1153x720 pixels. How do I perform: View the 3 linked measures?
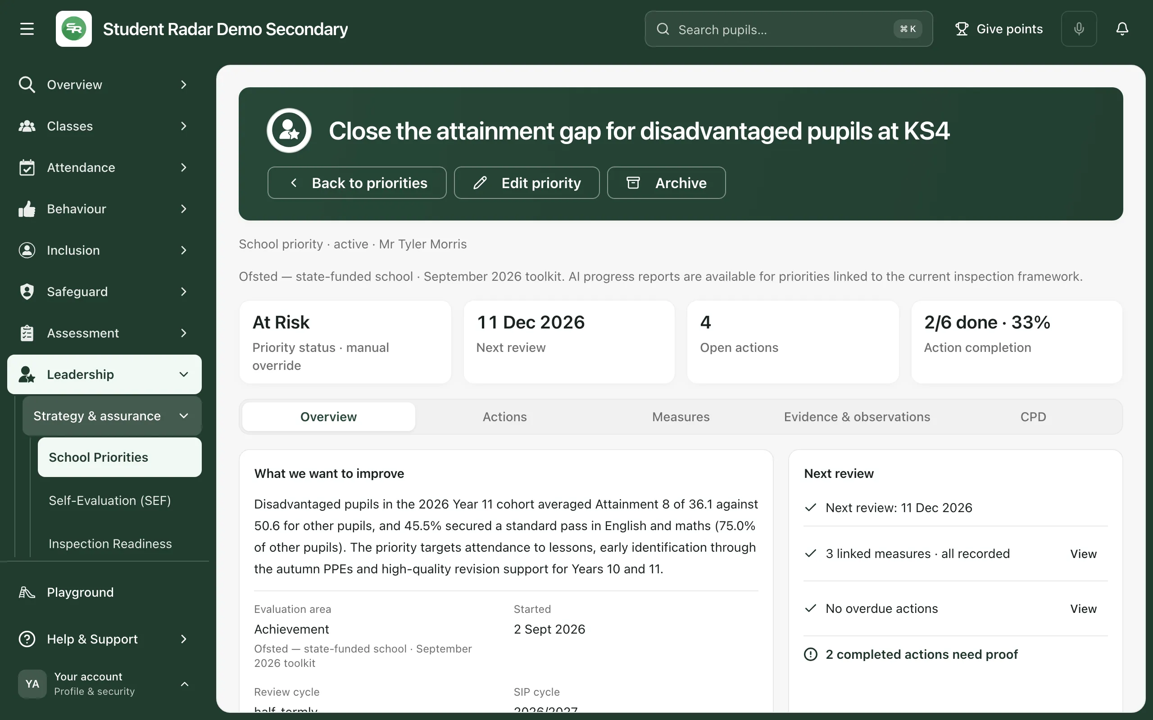point(1083,554)
